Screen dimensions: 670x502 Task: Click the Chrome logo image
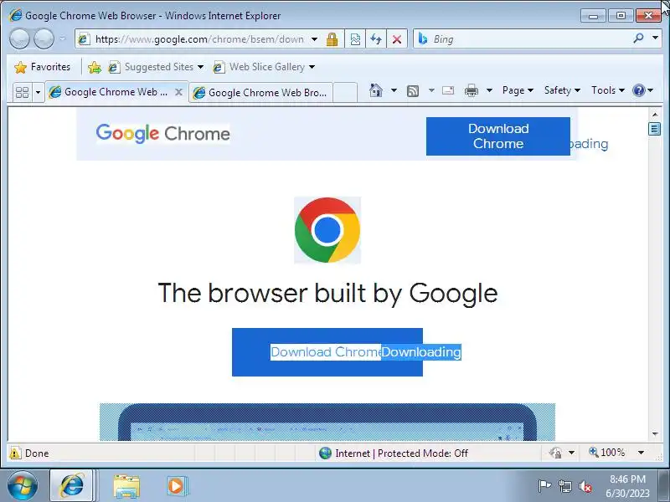(327, 230)
